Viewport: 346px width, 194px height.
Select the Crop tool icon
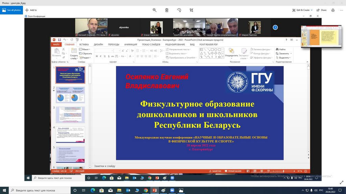pos(192,10)
